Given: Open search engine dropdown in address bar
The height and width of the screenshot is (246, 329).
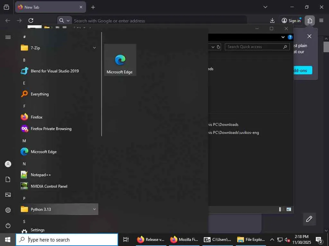Looking at the screenshot, I should tap(64, 20).
